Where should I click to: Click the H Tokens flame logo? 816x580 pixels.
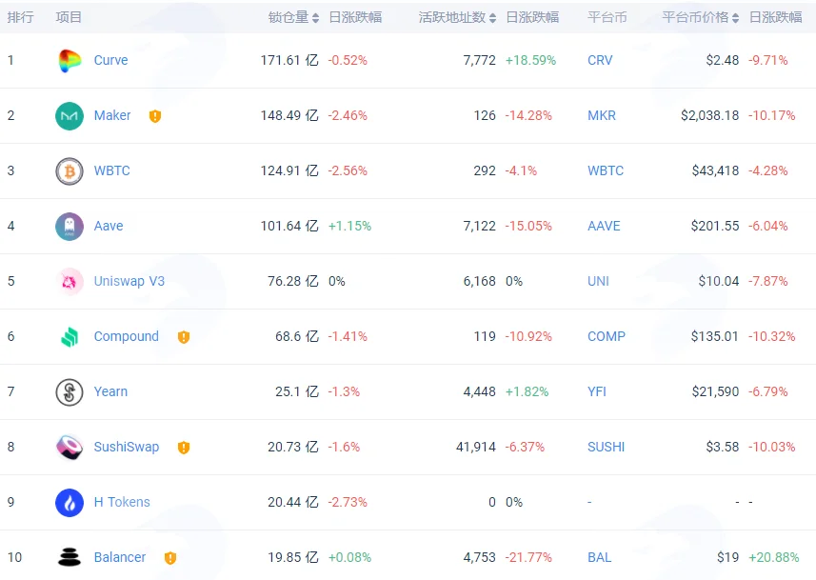click(x=70, y=502)
